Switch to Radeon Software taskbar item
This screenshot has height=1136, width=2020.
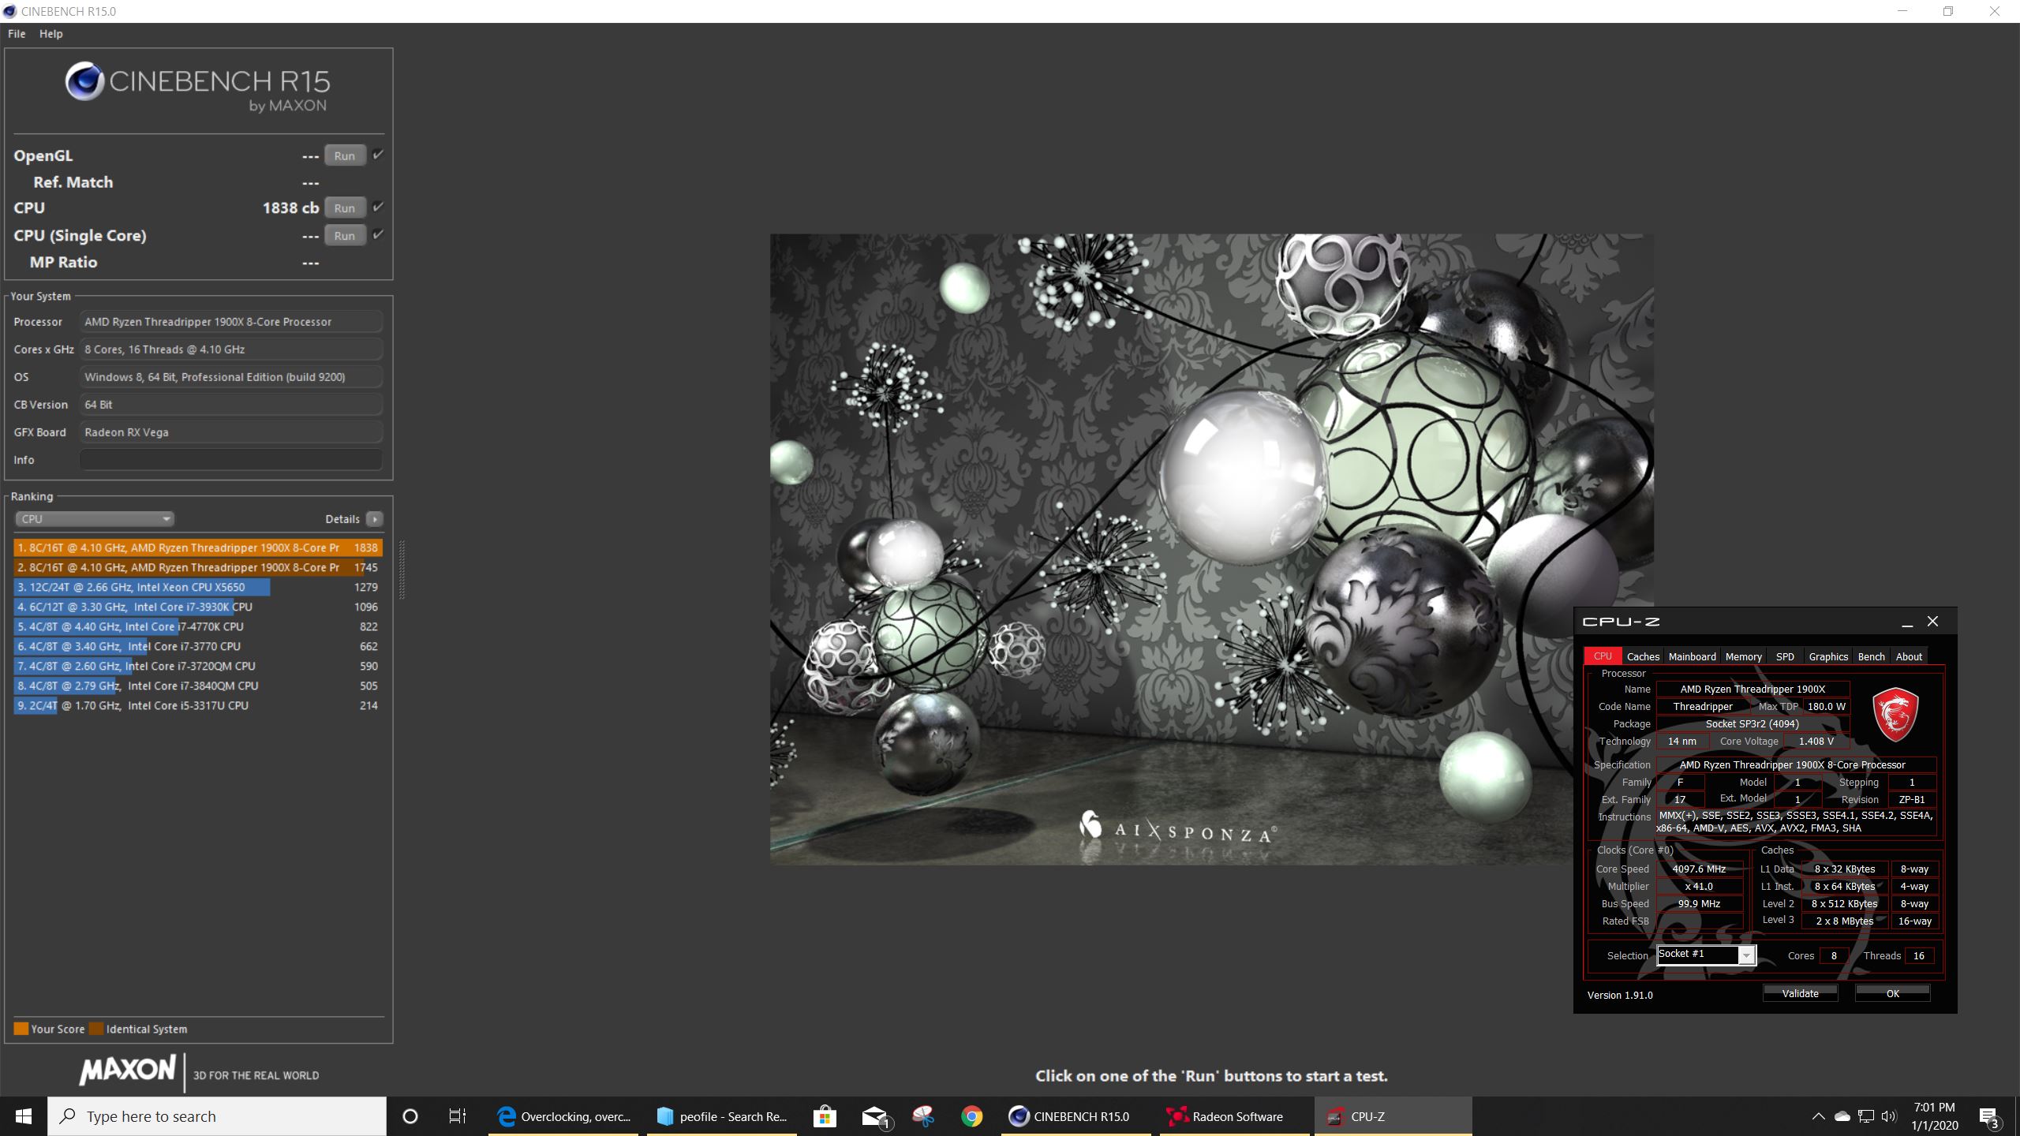1234,1116
